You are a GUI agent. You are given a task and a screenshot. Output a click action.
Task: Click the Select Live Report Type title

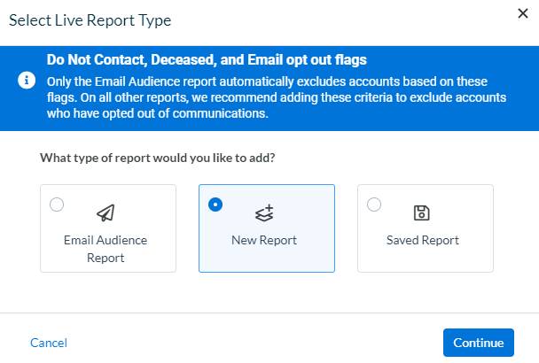[90, 20]
